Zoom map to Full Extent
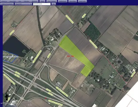 [62, 1]
